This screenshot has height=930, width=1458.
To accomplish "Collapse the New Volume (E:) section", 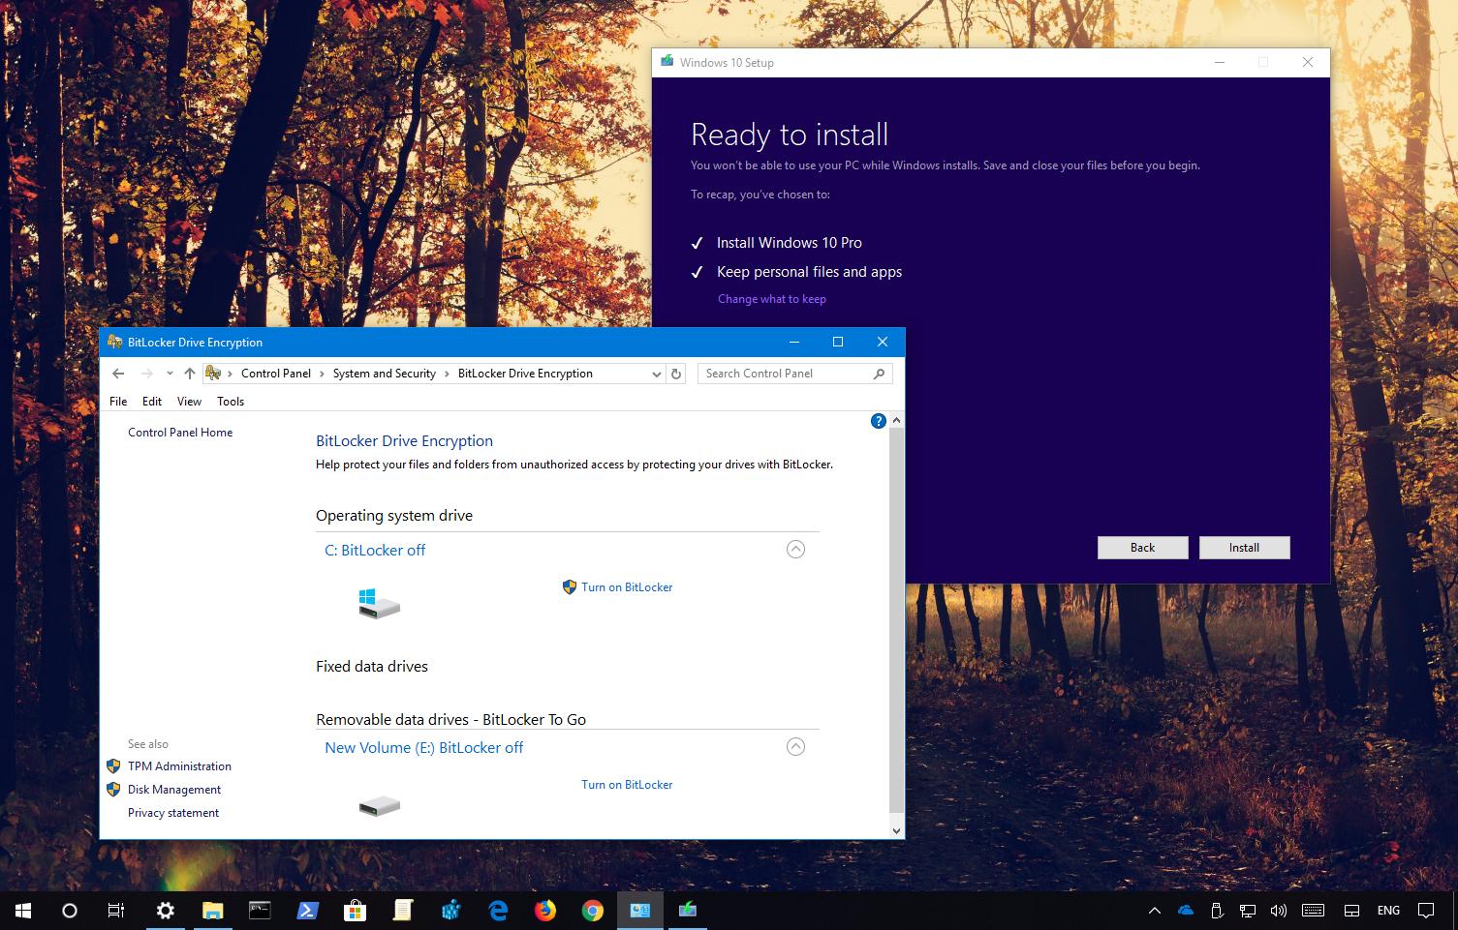I will [x=795, y=746].
